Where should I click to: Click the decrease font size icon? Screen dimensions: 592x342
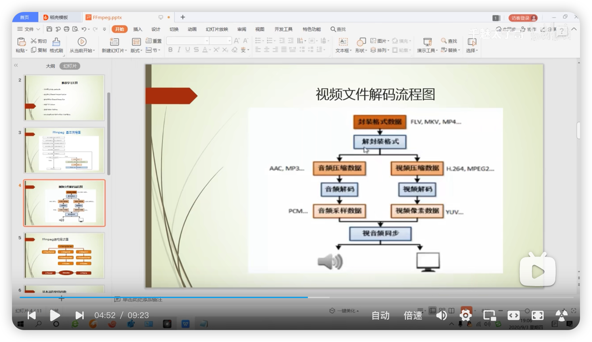point(245,41)
